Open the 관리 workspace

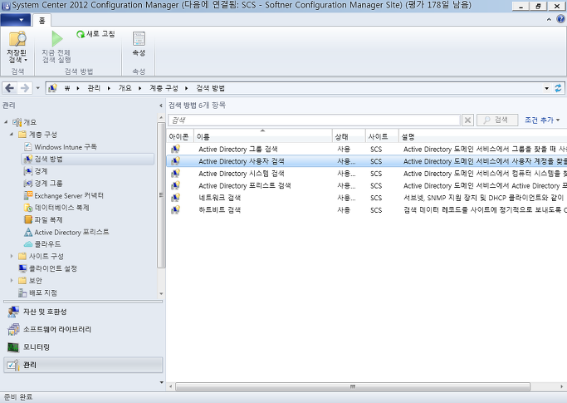[x=83, y=365]
